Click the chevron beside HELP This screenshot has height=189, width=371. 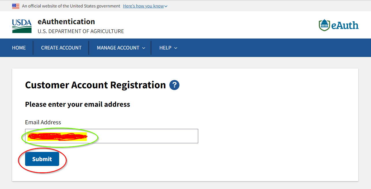[x=176, y=48]
